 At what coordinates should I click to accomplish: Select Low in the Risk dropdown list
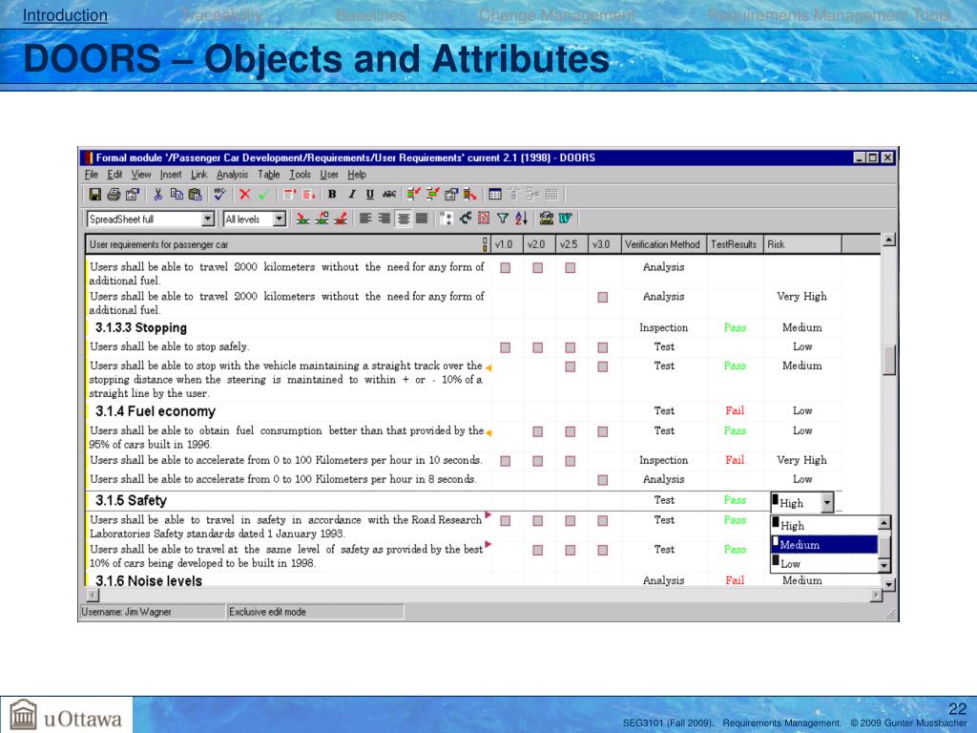point(824,563)
